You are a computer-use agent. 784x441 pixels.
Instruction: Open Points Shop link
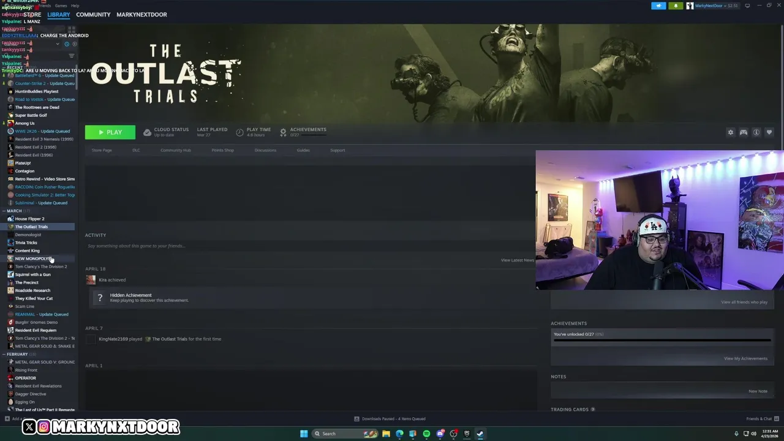(222, 150)
